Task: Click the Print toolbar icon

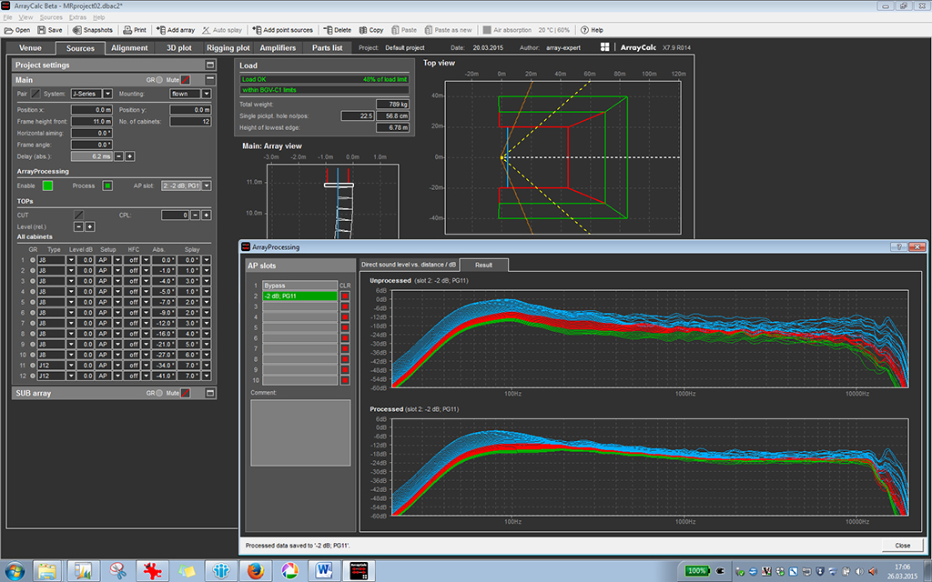Action: (135, 30)
